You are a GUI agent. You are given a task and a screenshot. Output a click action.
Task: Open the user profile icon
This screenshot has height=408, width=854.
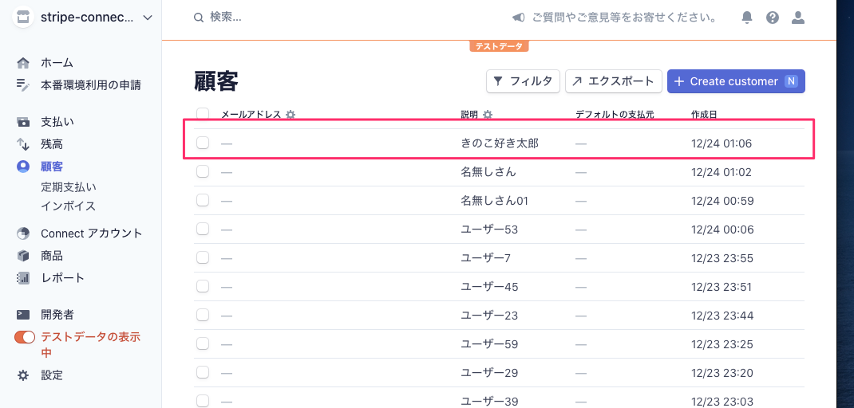click(798, 18)
